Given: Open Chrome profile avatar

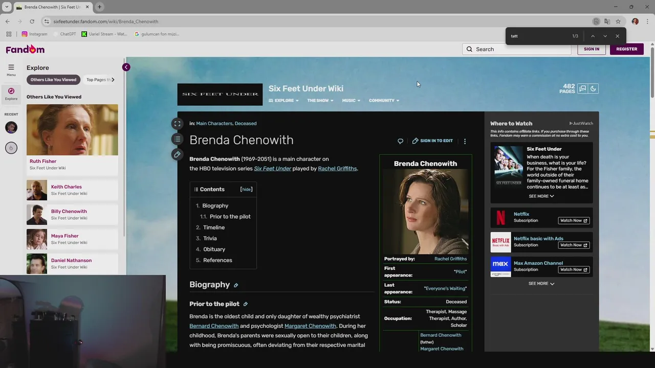Looking at the screenshot, I should [635, 21].
